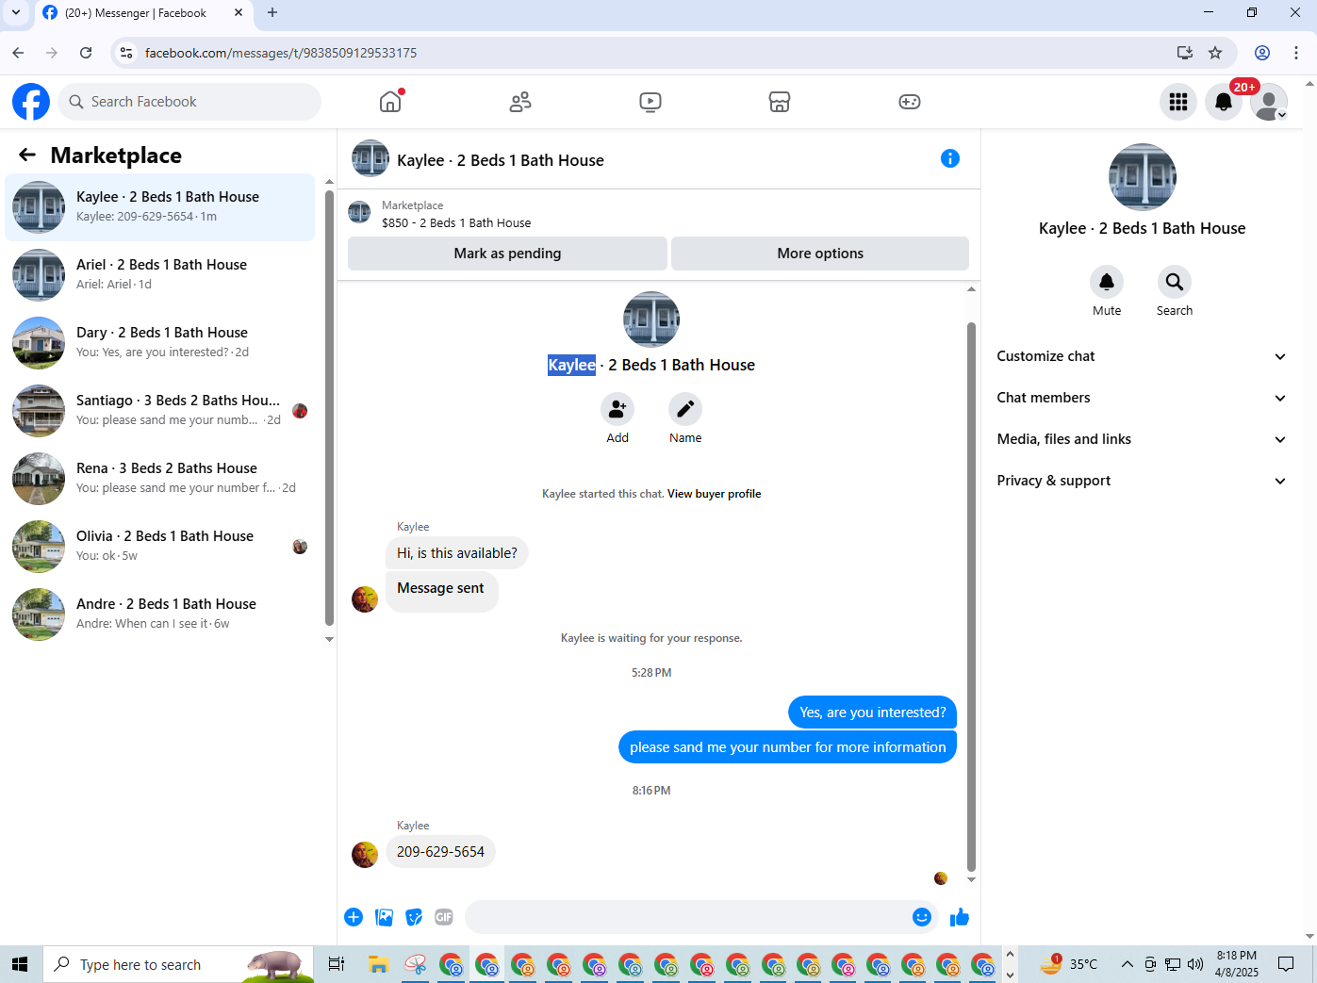
Task: Open the Marketplace storefront icon
Action: tap(780, 102)
